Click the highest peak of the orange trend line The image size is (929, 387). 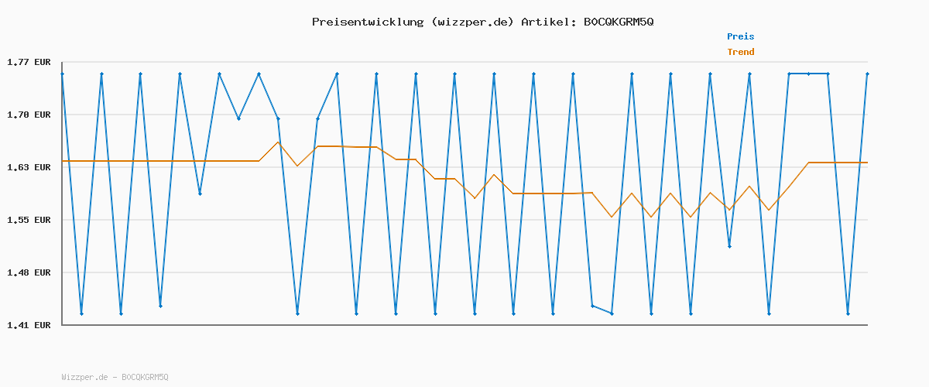278,142
